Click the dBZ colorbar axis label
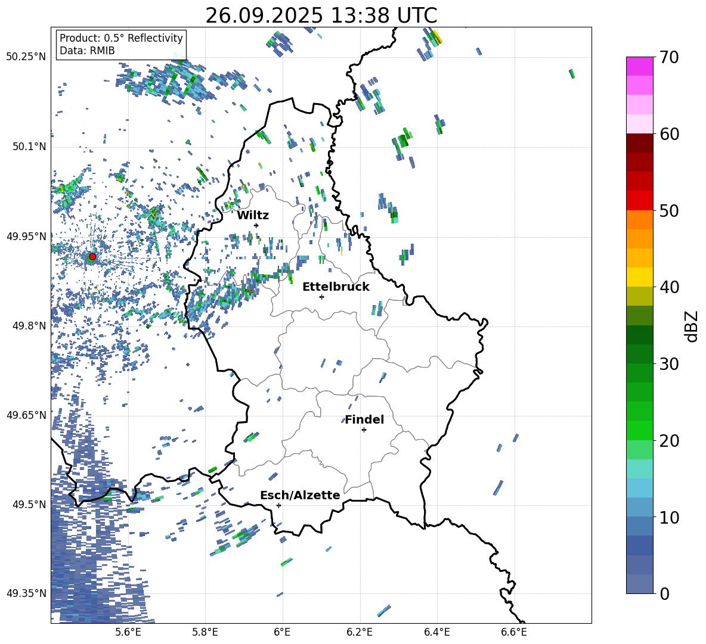The image size is (706, 644). coord(691,326)
